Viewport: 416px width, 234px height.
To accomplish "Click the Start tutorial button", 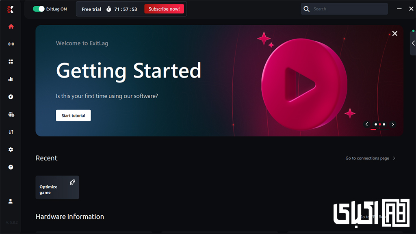I will click(73, 115).
